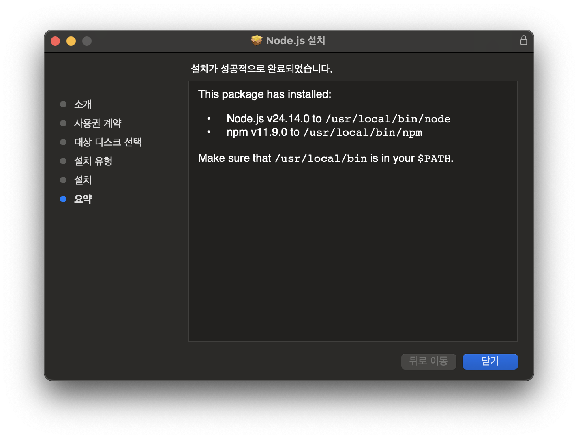
Task: Click the gray dot beside 소개
Action: point(63,104)
